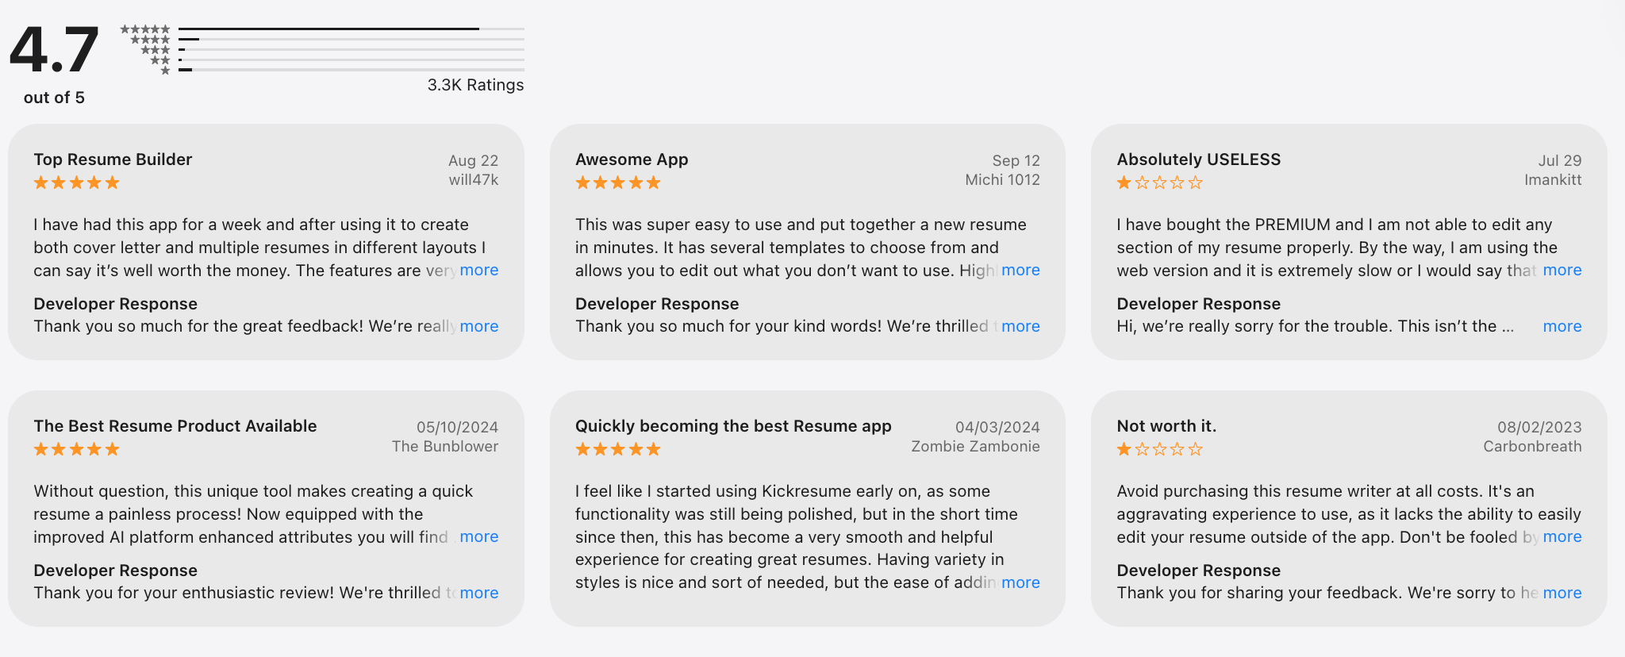
Task: Select the star rating beneath Awesome App
Action: tap(617, 182)
